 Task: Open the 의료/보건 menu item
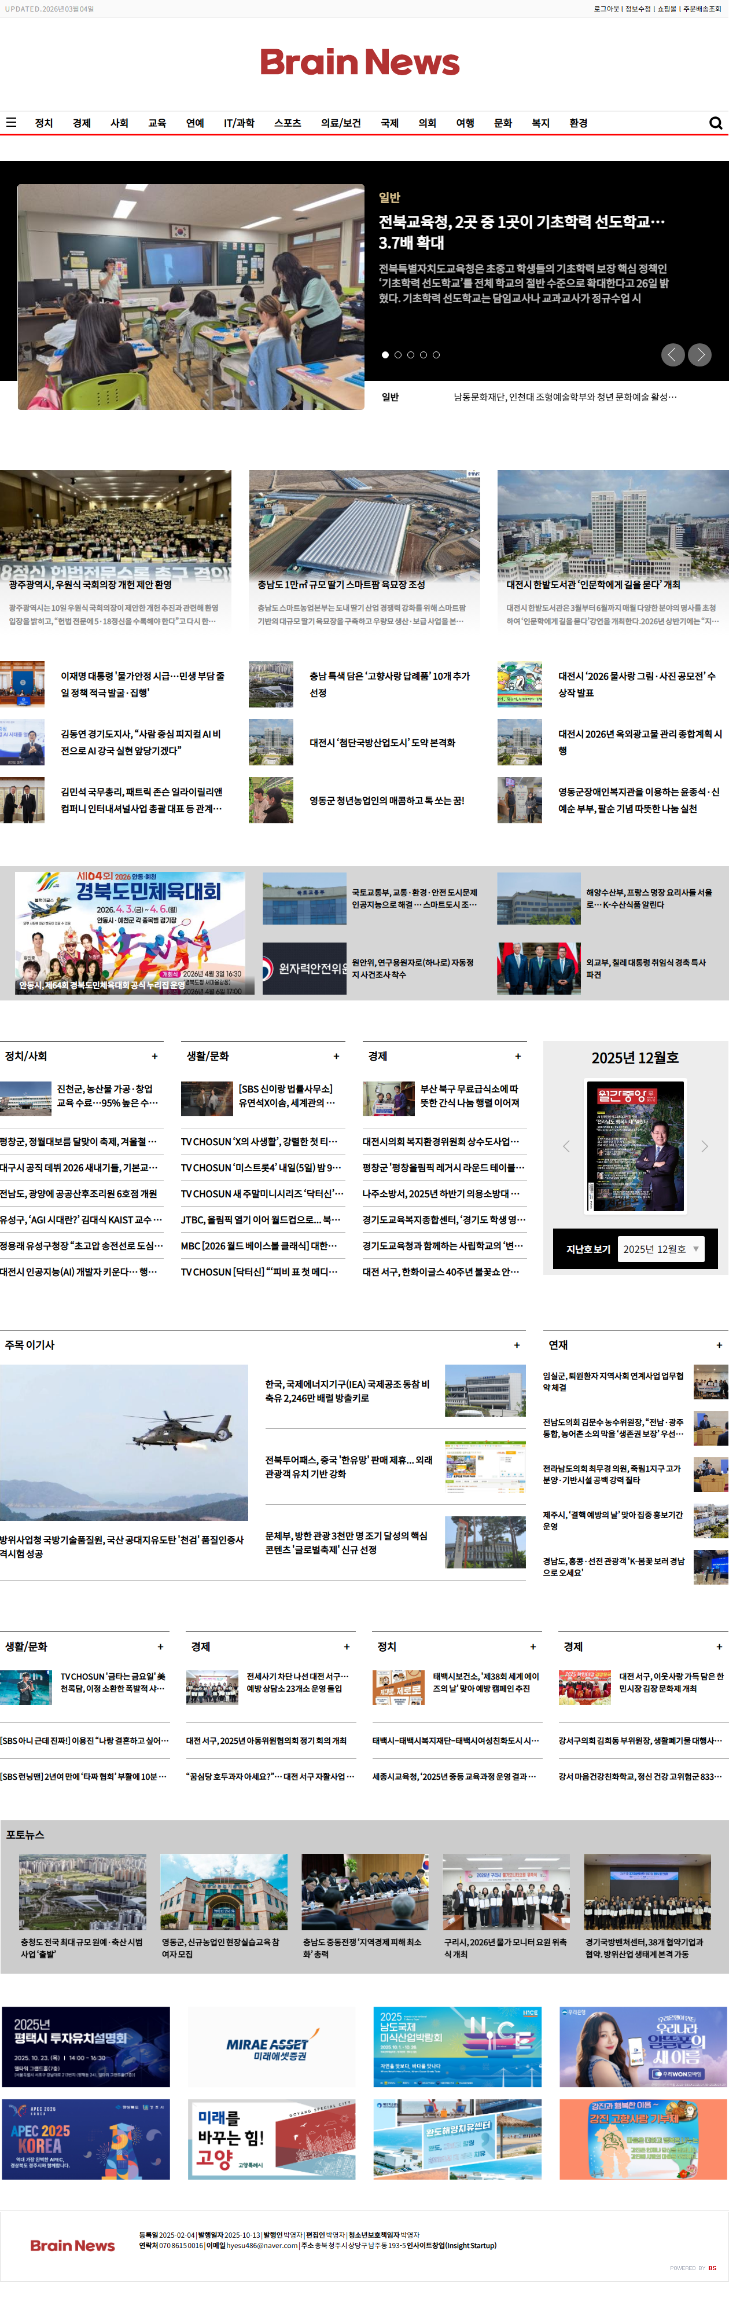[x=341, y=123]
